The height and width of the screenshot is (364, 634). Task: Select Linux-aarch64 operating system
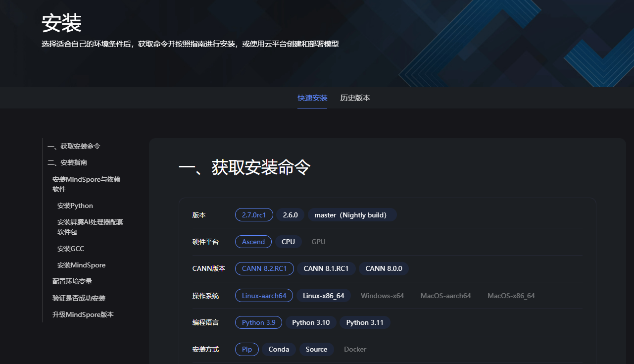[x=264, y=296]
